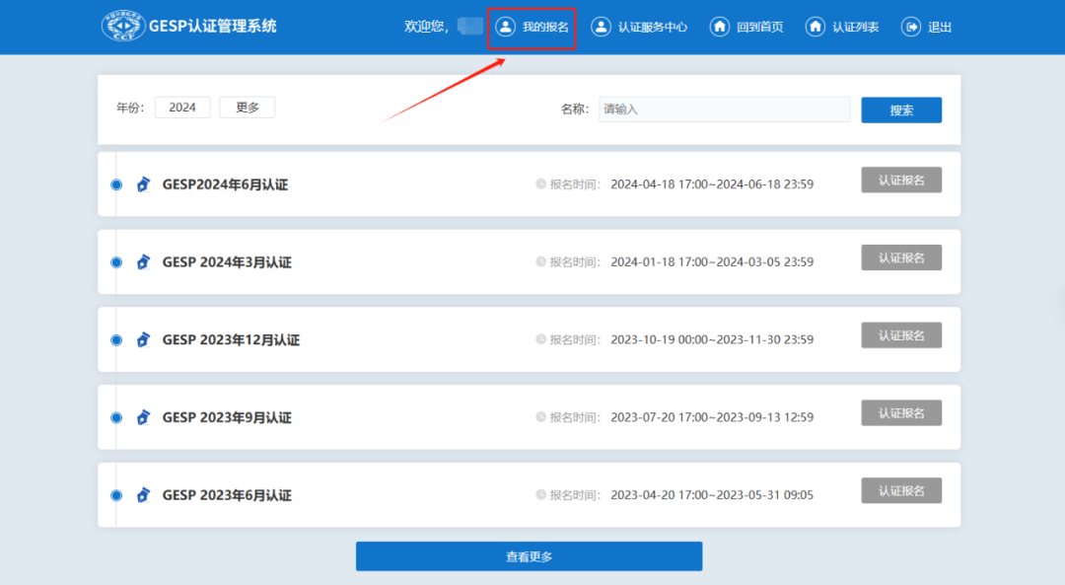Click the 回到首页 home icon
This screenshot has width=1065, height=585.
click(x=719, y=27)
